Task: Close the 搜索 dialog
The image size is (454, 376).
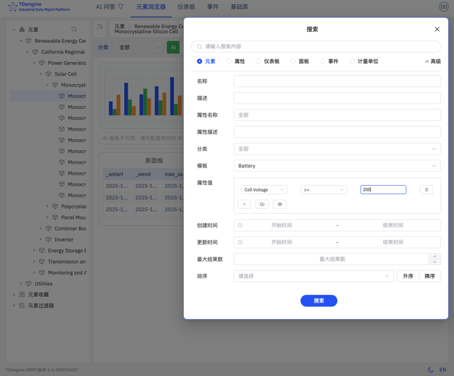Action: click(x=437, y=29)
